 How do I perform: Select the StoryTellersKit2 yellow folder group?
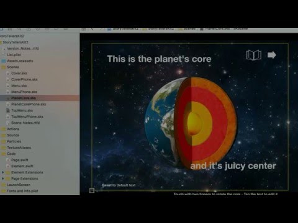(x=16, y=42)
